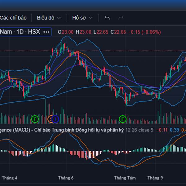Click the undo arrow in toolbar
This screenshot has height=186, width=186.
(107, 18)
